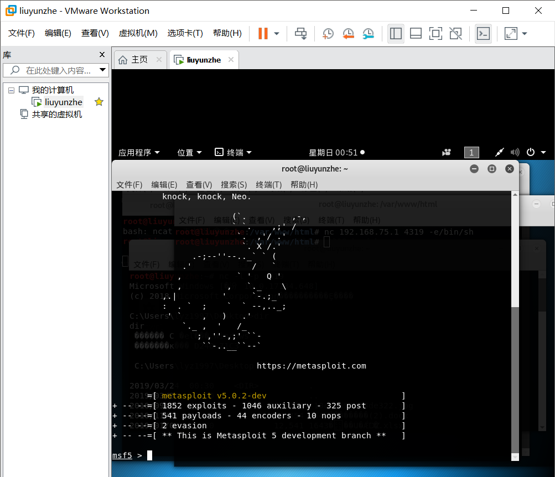
Task: Close the liuyunzhe VM tab
Action: [231, 59]
